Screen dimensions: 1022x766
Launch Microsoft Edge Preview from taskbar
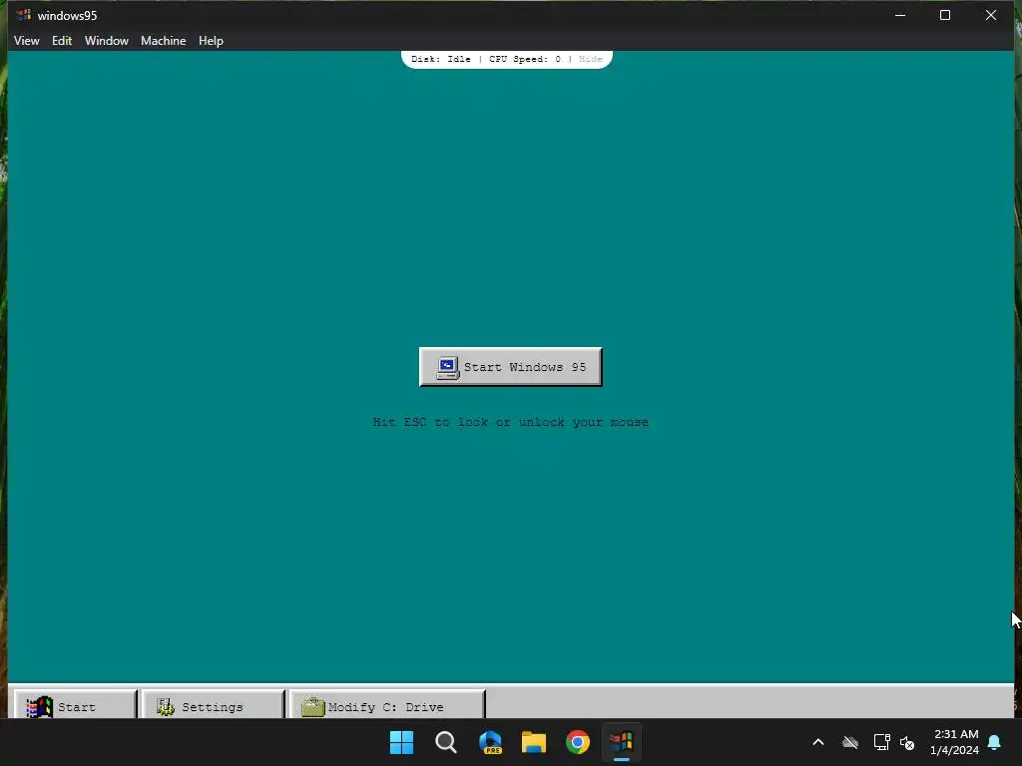[x=490, y=742]
